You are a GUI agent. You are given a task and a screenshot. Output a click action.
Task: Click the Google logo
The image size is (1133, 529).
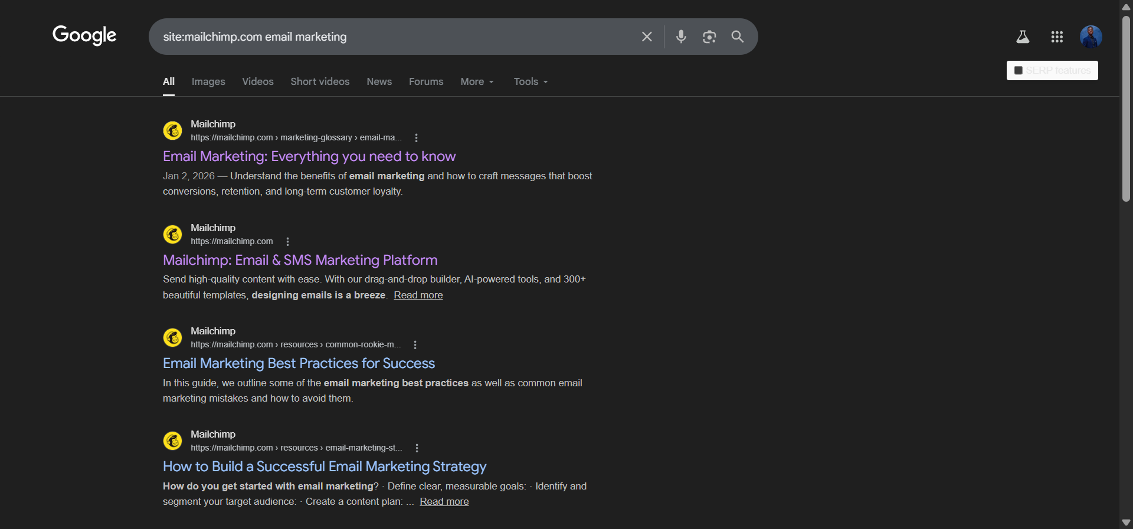coord(84,35)
